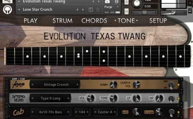Click the snapshot camera icon
This screenshot has width=193, height=119.
tap(107, 2)
